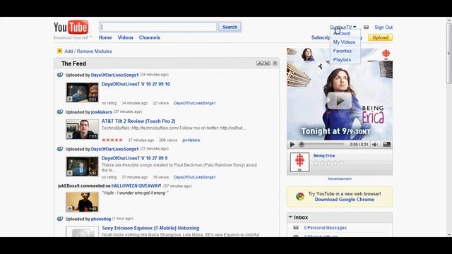The width and height of the screenshot is (452, 254).
Task: Open the GundaurTV account dropdown
Action: (343, 27)
